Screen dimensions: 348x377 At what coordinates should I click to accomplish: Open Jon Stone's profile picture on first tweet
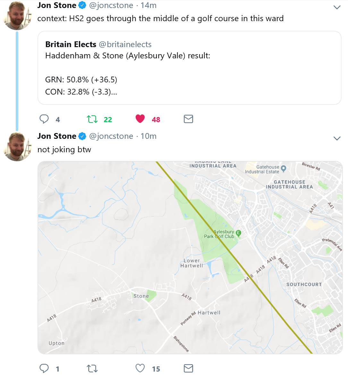tap(17, 15)
